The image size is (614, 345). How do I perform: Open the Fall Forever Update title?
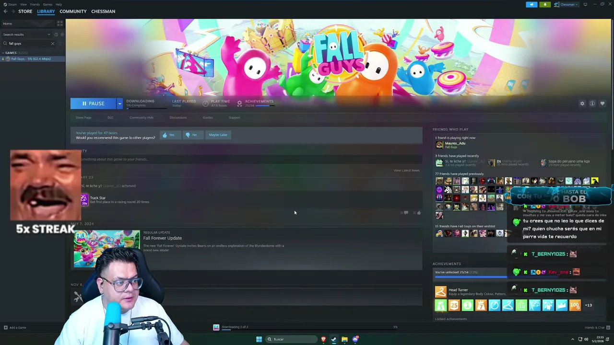pos(163,238)
